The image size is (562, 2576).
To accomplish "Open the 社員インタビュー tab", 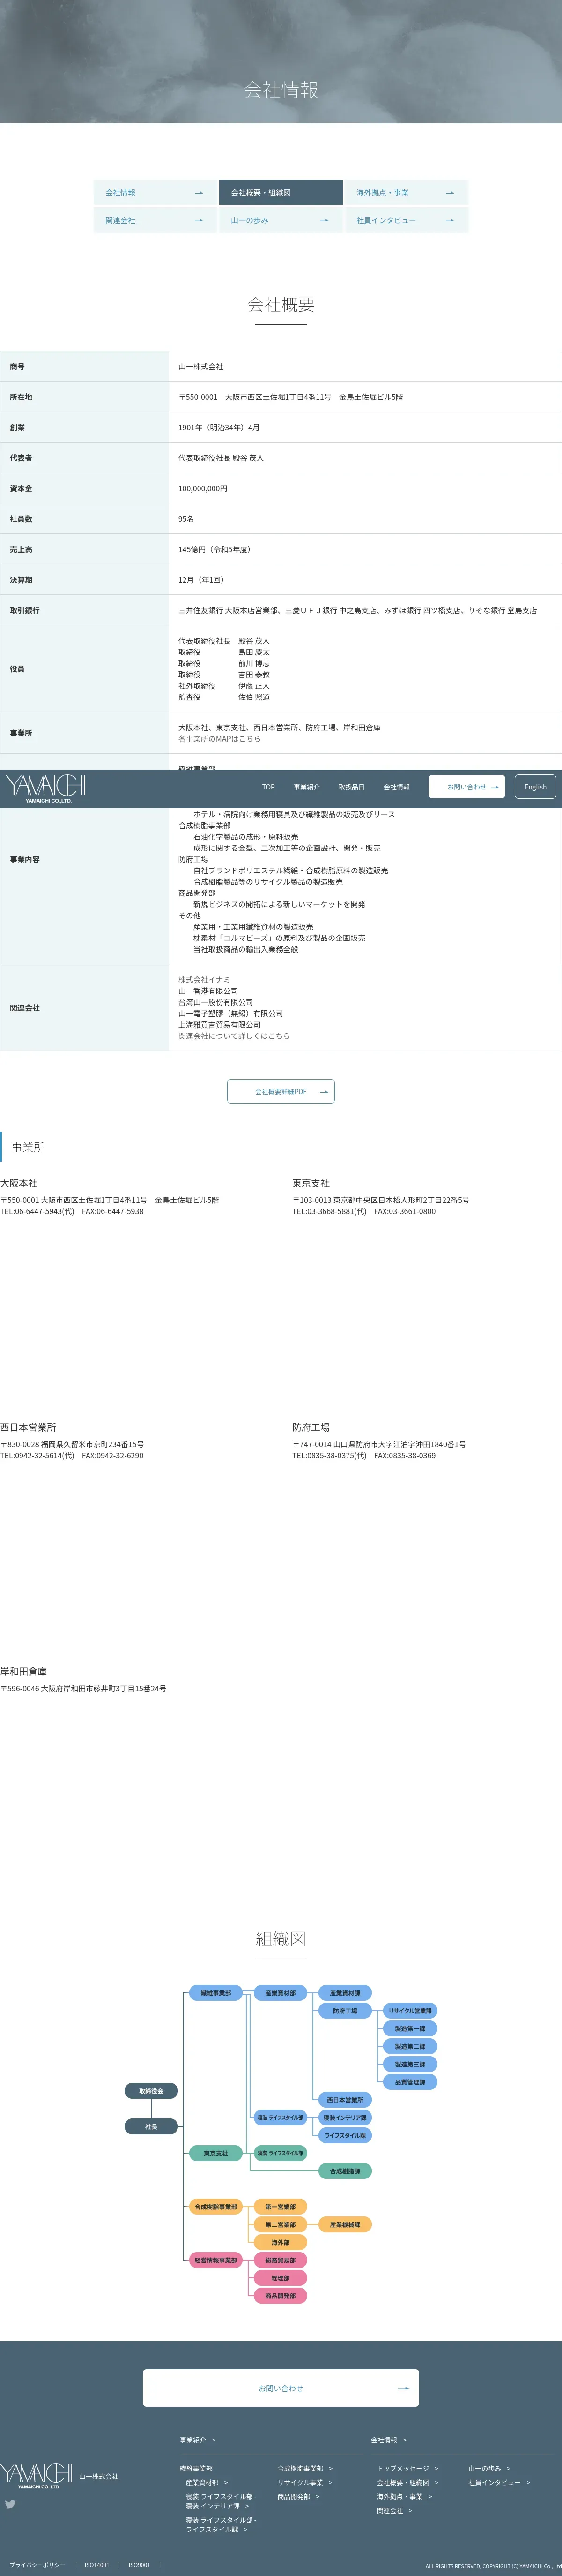I will (406, 220).
